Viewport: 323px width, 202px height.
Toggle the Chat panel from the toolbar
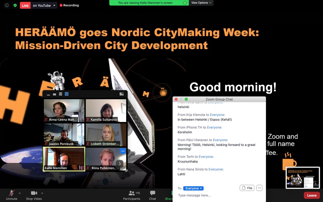pyautogui.click(x=153, y=195)
